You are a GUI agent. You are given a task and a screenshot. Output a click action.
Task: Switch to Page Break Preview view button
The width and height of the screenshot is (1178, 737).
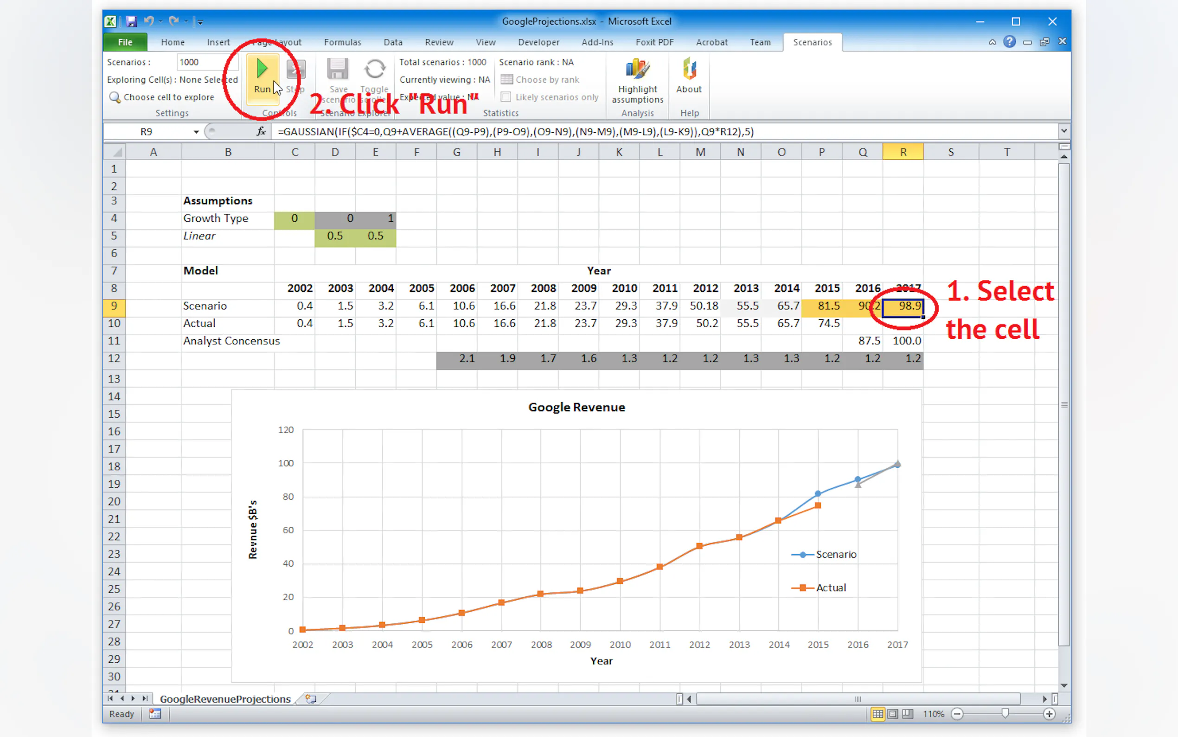coord(908,714)
